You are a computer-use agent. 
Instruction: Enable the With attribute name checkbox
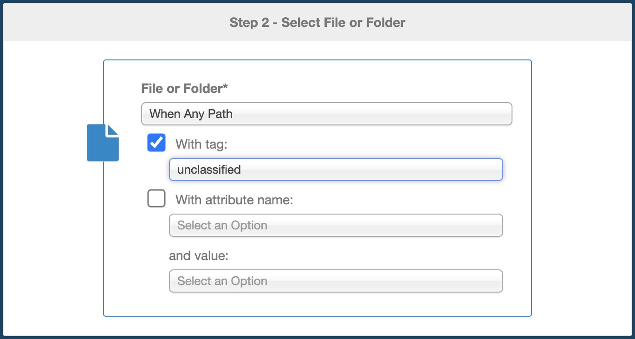click(156, 198)
